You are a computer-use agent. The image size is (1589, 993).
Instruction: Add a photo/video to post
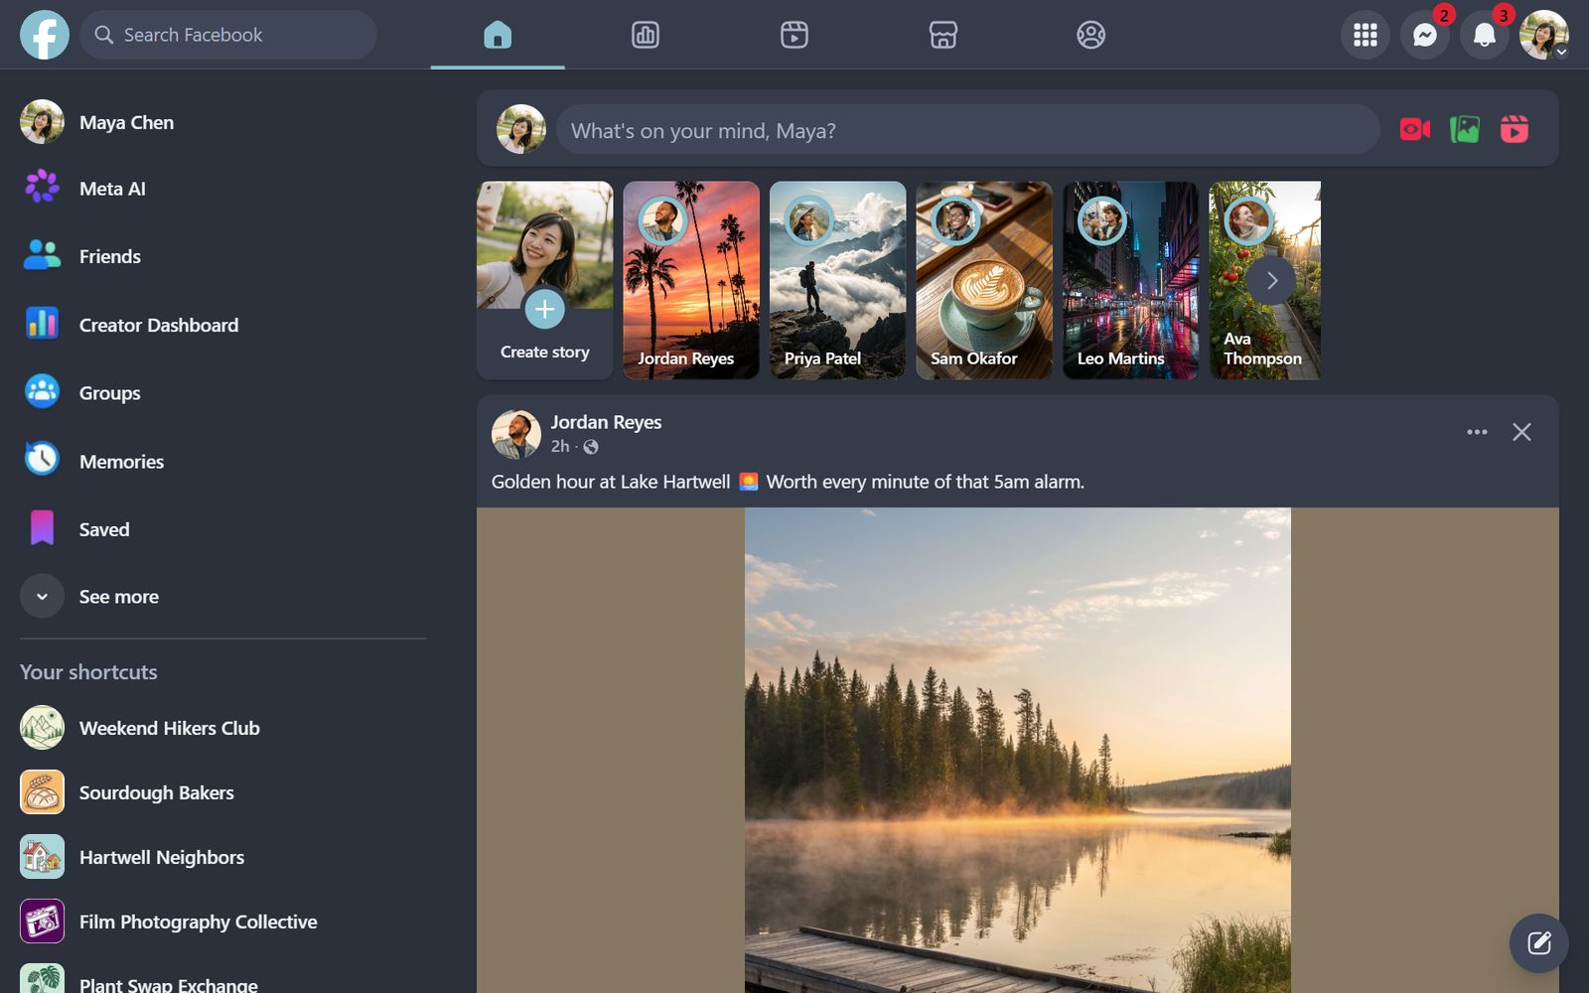[1465, 129]
